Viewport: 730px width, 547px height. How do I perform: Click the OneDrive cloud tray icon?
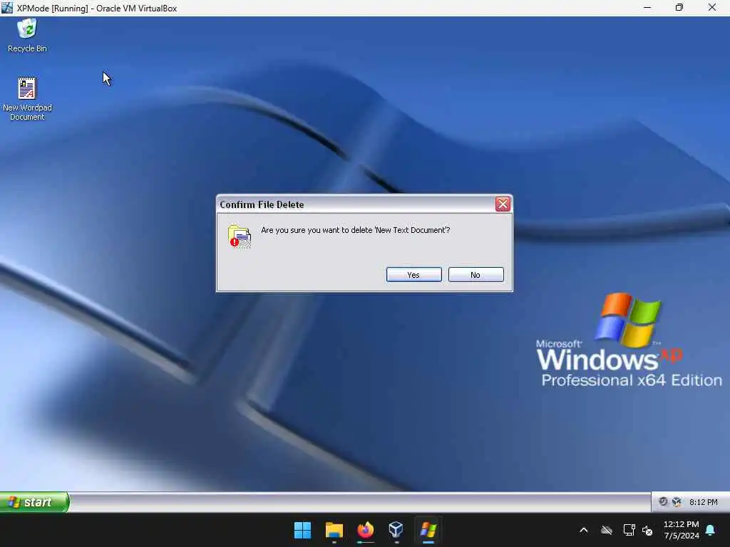point(606,530)
